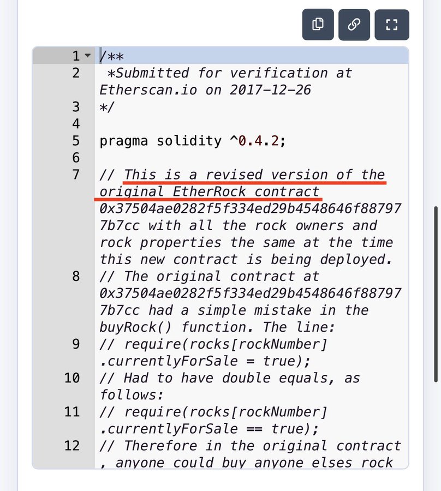Click line number 12 in the gutter
441x491 pixels.
[x=71, y=446]
